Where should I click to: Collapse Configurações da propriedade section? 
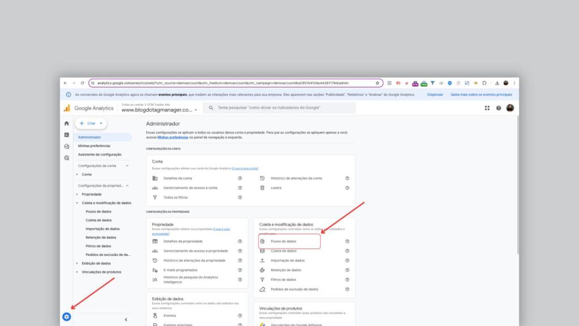click(x=127, y=186)
